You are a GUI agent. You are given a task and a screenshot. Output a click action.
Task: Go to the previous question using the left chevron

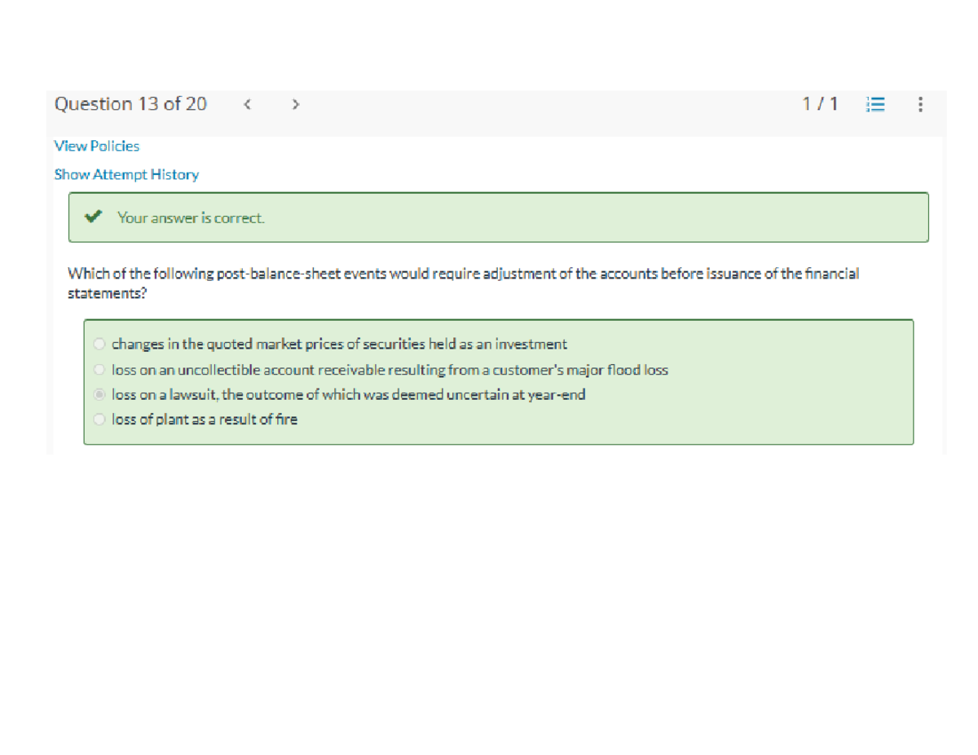247,104
